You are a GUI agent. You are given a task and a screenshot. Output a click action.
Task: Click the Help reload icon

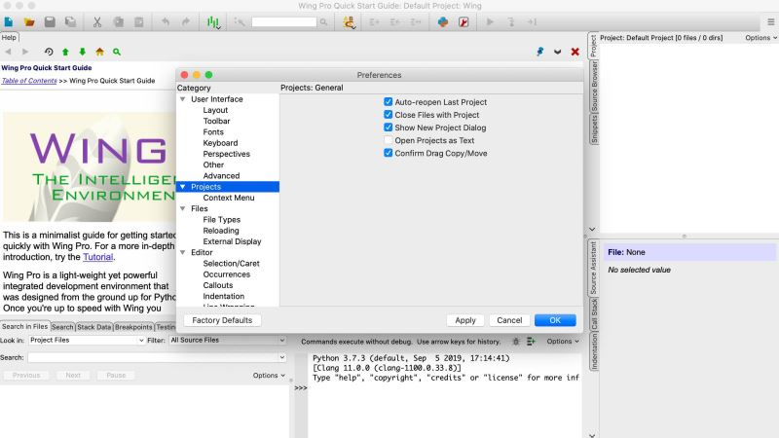click(49, 52)
